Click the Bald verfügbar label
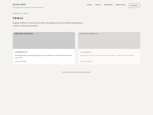Viewport: 153px width, 115px height. [86, 61]
